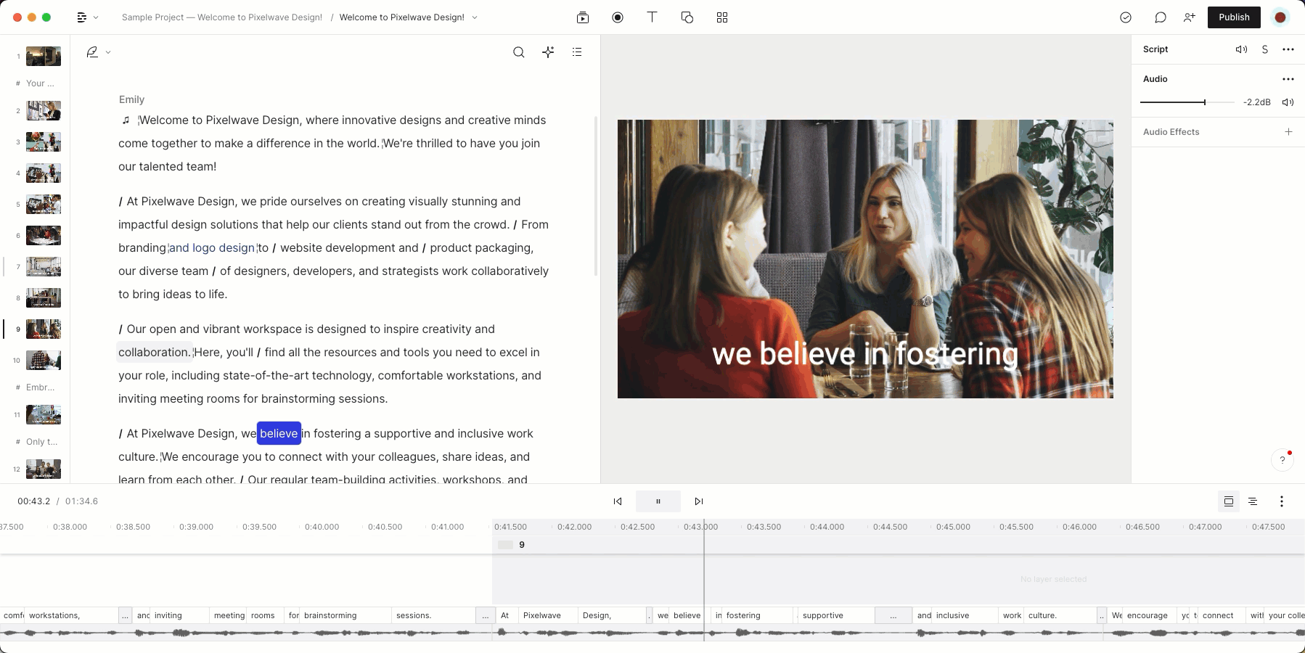The height and width of the screenshot is (653, 1305).
Task: Click the Record icon in top toolbar
Action: [618, 17]
